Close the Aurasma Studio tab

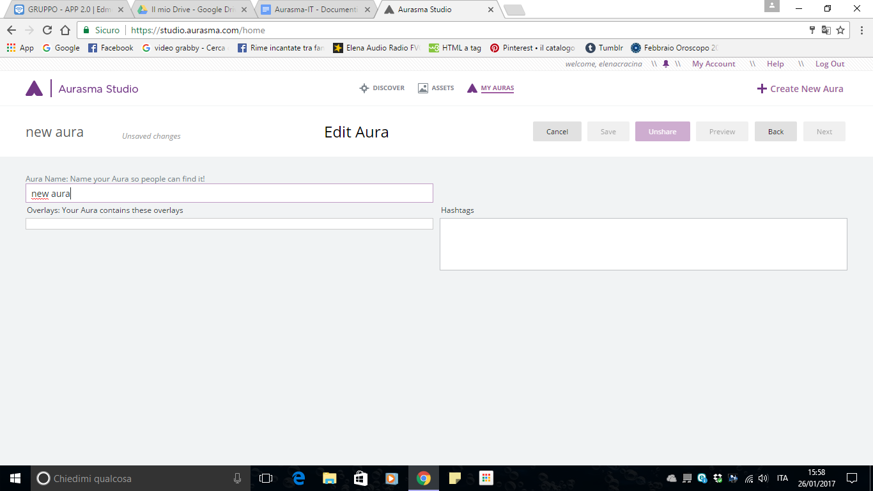[491, 10]
